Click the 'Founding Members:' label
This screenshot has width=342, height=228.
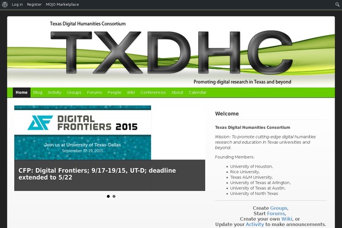pos(235,157)
